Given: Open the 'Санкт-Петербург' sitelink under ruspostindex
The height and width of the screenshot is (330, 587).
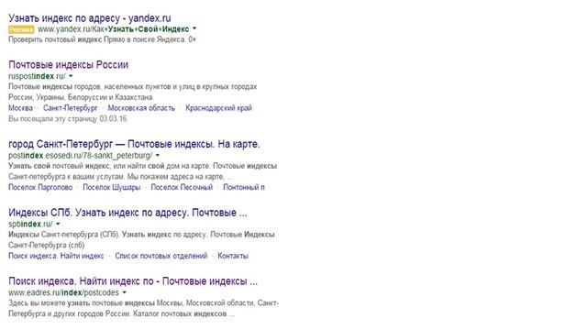Looking at the screenshot, I should pos(71,108).
